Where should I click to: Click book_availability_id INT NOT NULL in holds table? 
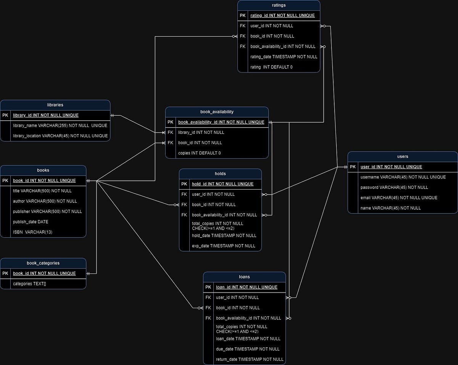point(220,215)
